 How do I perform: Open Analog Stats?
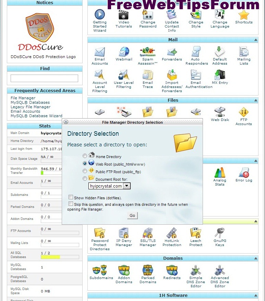[x=220, y=172]
